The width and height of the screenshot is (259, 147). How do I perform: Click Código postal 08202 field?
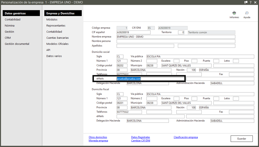pyautogui.click(x=122, y=65)
